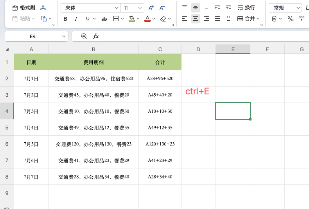
Task: Center text horizontally
Action: [x=196, y=19]
